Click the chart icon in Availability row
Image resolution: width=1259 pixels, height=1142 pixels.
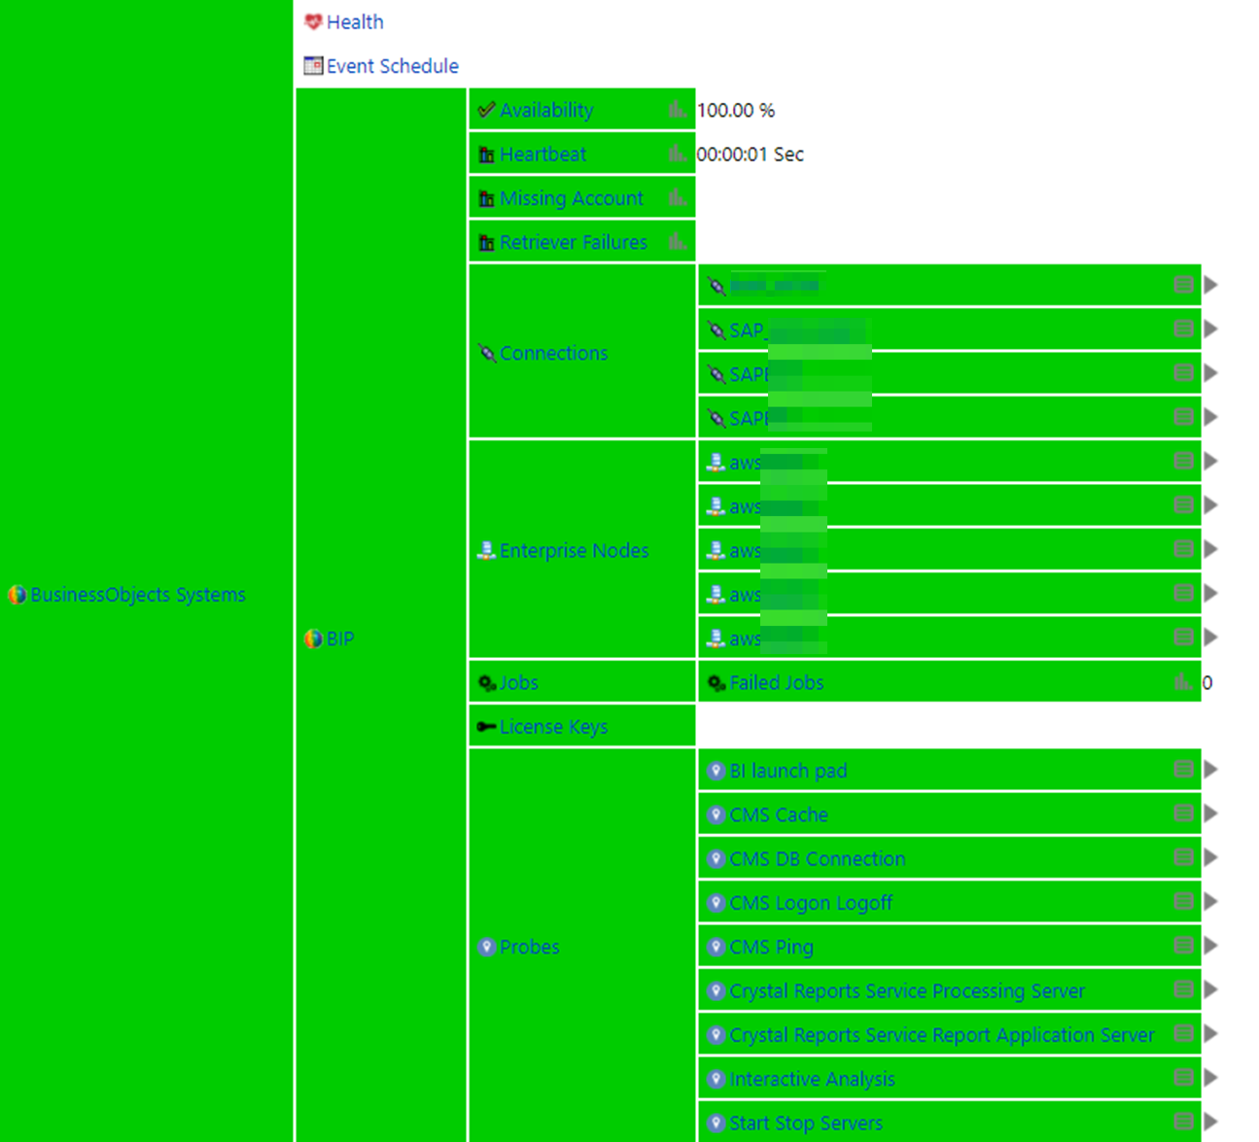(678, 110)
